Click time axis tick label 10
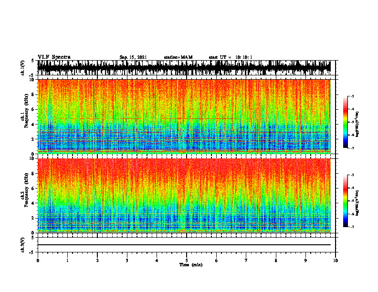Viewport: 378px width, 292px height. click(336, 261)
